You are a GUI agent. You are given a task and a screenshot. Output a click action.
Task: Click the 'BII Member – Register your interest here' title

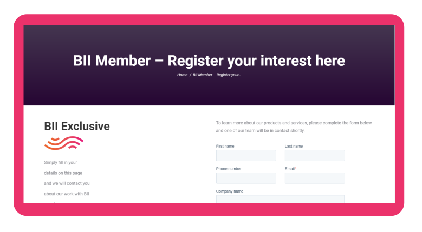click(x=209, y=61)
